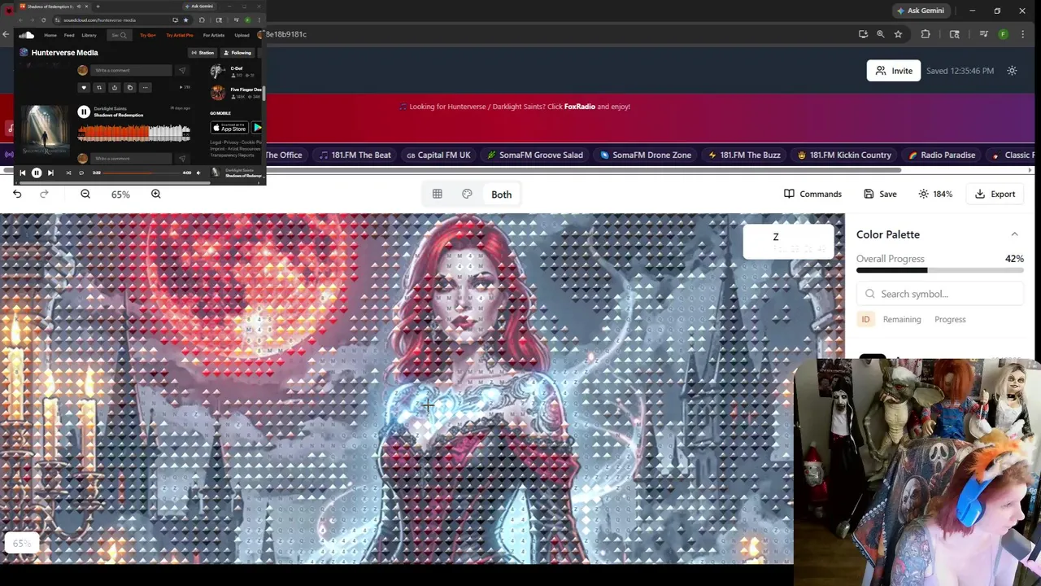Screen dimensions: 1041x586
Task: Open SoundCloud Feed menu item
Action: pyautogui.click(x=69, y=35)
